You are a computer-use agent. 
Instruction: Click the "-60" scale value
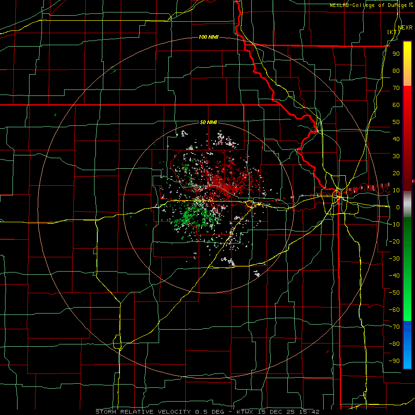394,310
